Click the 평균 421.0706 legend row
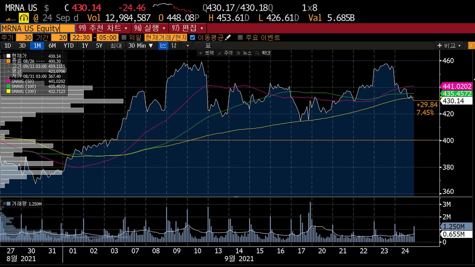Screen dimensions: 475x267 [38, 71]
